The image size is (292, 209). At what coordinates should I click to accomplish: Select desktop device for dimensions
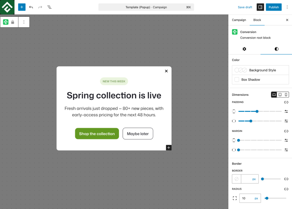click(274, 95)
